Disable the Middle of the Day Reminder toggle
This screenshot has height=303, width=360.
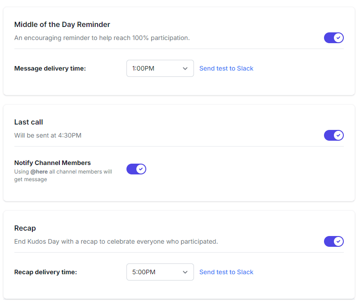click(x=333, y=38)
